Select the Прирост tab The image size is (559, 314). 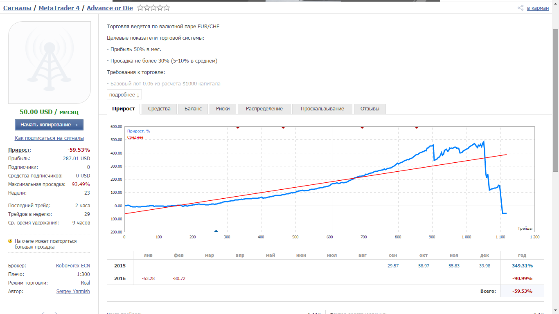click(x=124, y=109)
